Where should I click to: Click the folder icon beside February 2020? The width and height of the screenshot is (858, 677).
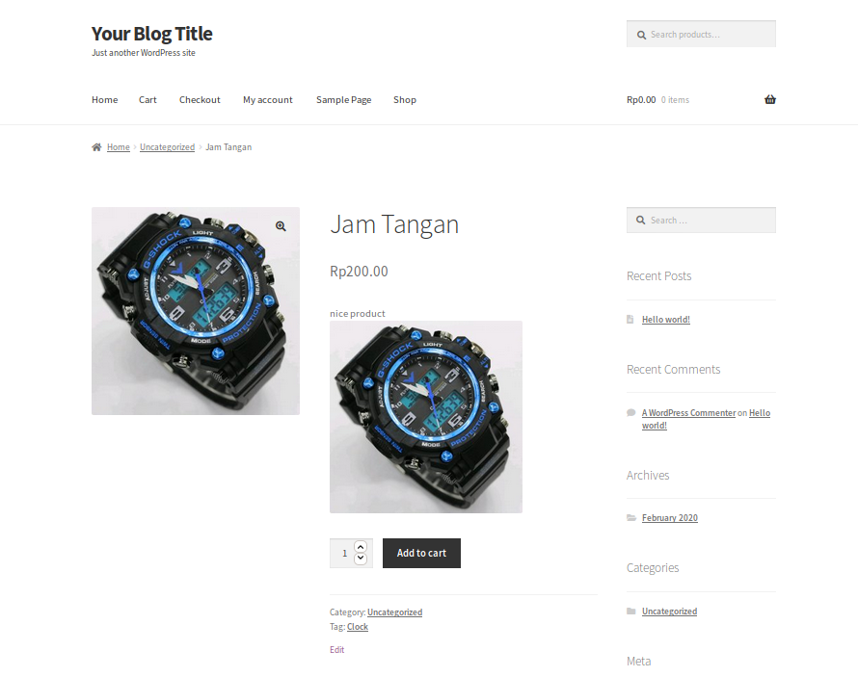tap(631, 517)
